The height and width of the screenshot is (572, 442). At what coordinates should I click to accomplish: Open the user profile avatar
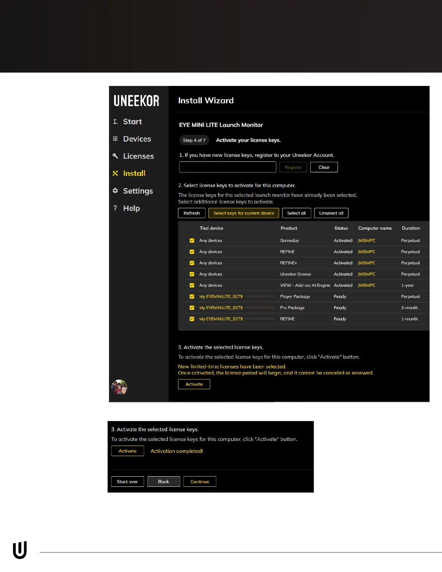(x=119, y=387)
